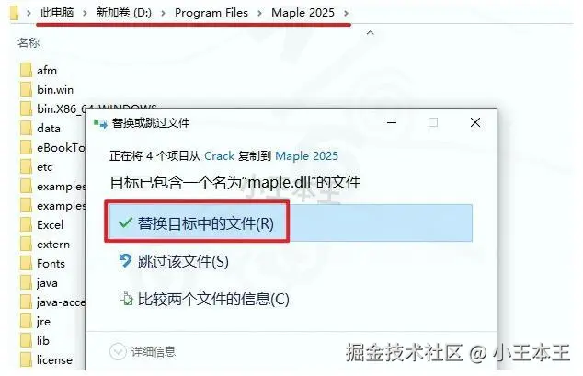Viewport: 583px width, 376px height.
Task: Open dropdown arrow after Program Files breadcrumb
Action: (x=259, y=13)
